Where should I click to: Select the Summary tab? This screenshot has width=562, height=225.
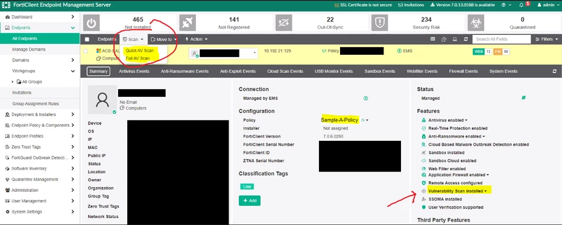(x=98, y=71)
